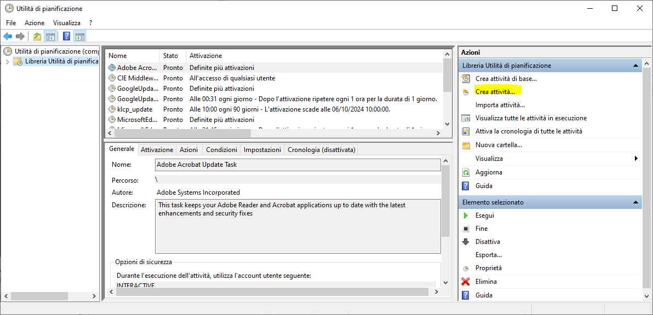Open the Visualizza submenu arrow in Azioni
The image size is (653, 315).
point(636,159)
